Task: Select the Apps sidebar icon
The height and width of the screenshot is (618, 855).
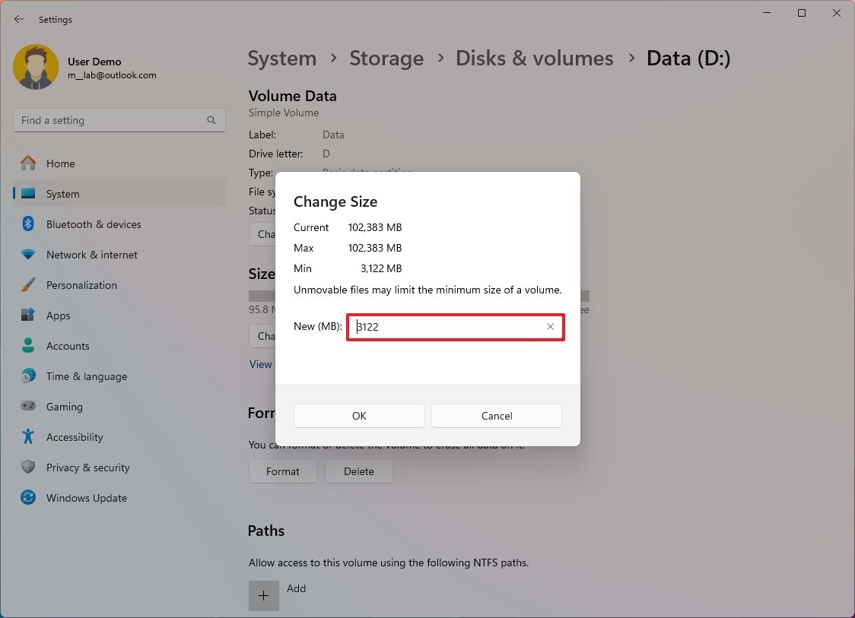Action: tap(28, 315)
